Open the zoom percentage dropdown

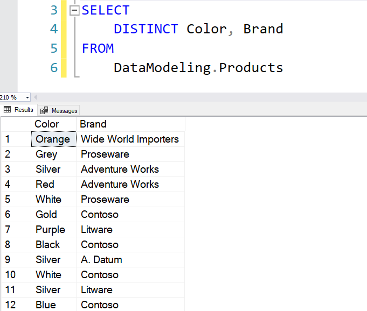pos(27,97)
